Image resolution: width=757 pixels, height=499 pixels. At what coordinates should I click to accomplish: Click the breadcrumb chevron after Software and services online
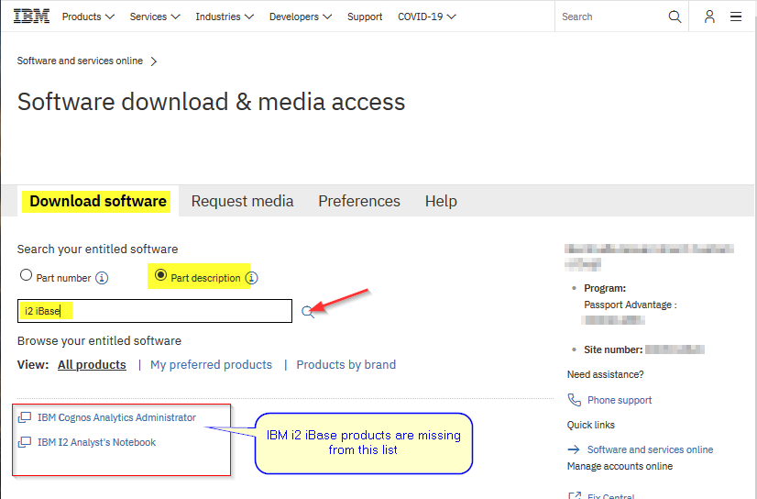tap(154, 61)
